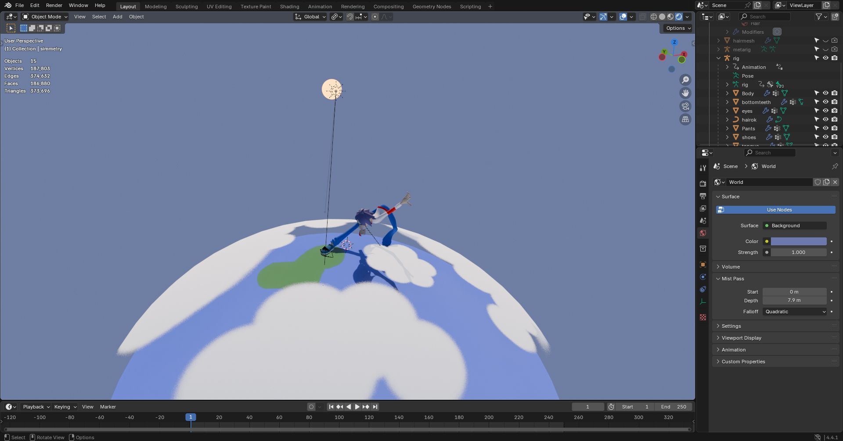Toggle the camera view icon
This screenshot has height=441, width=843.
685,106
